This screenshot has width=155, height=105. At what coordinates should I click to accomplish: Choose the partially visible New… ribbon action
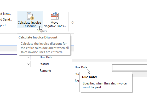[6, 14]
